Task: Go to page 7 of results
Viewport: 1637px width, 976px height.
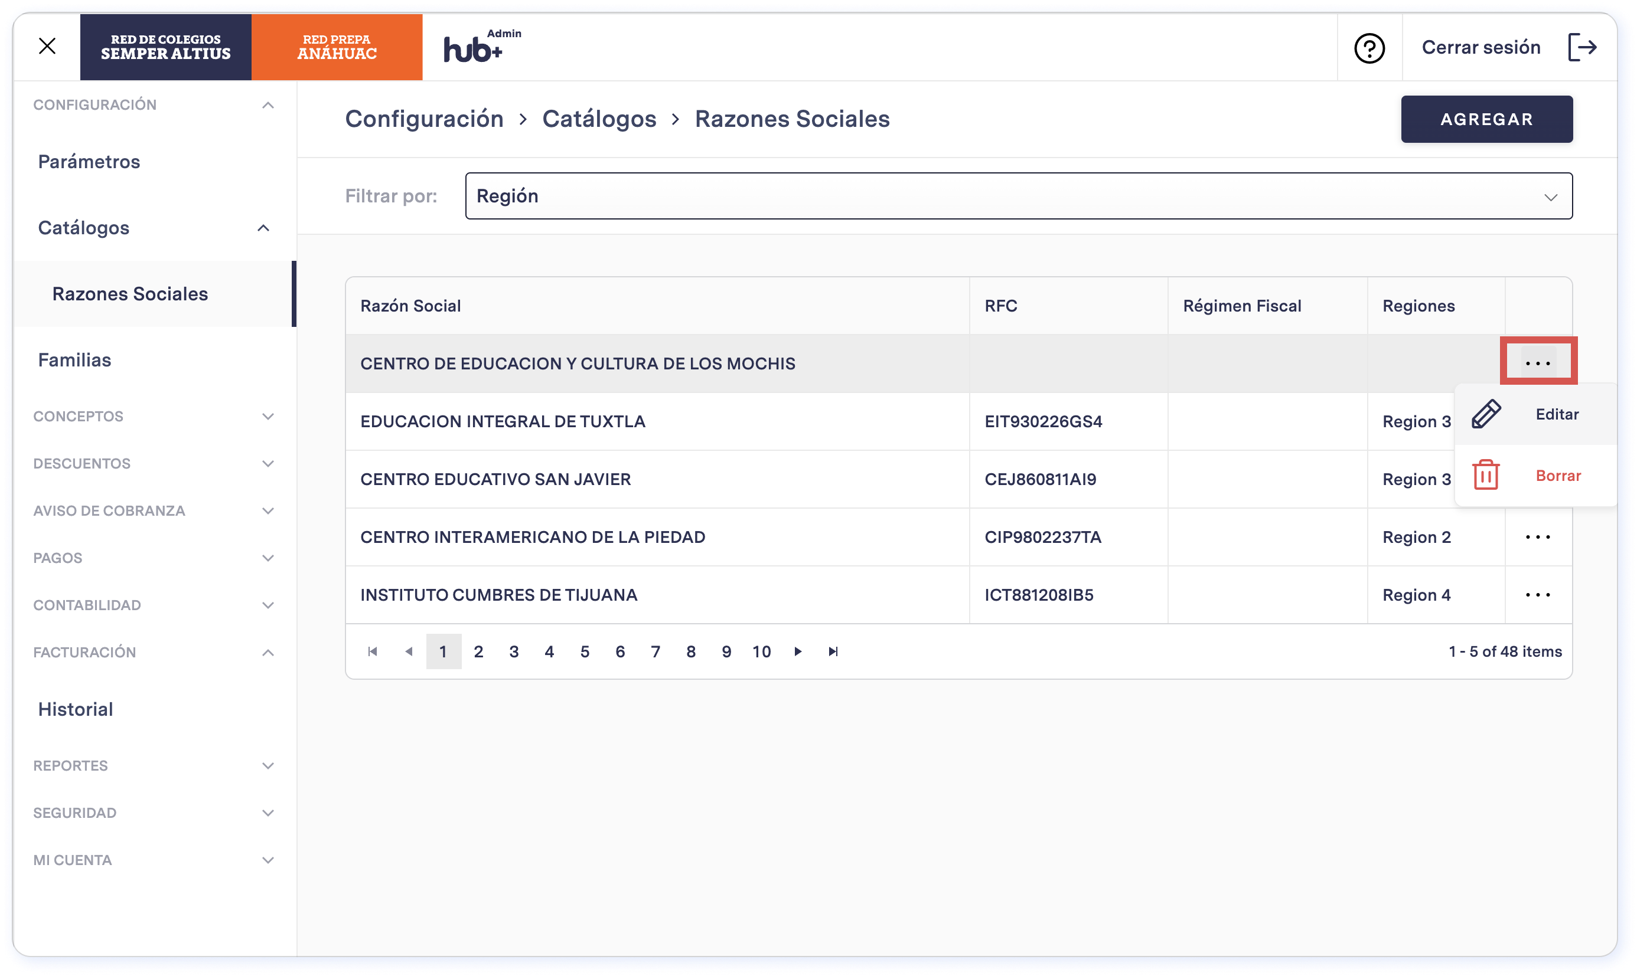Action: pyautogui.click(x=656, y=651)
